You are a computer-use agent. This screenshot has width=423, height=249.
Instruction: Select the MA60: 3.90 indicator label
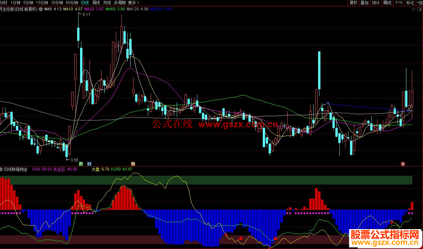115,9
